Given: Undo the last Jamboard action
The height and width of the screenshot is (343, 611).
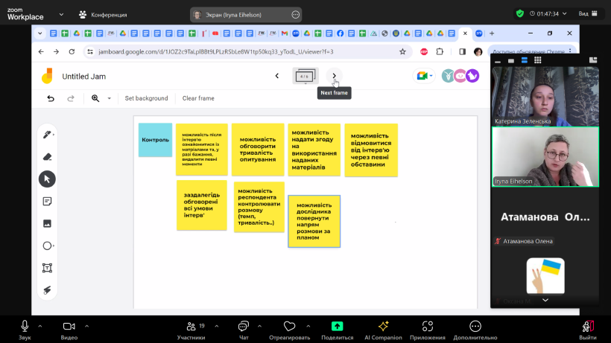Looking at the screenshot, I should [51, 98].
